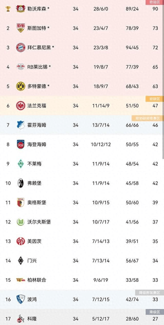Click the Bayer Leverkusen club crest
Screen dimensions: 164x325
point(20,9)
